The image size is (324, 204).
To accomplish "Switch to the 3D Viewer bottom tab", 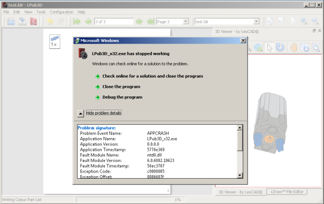I will click(x=240, y=192).
